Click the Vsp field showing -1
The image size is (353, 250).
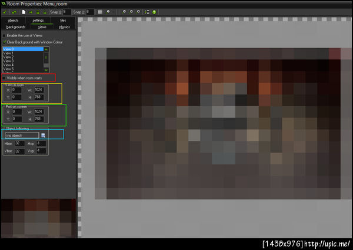click(41, 151)
